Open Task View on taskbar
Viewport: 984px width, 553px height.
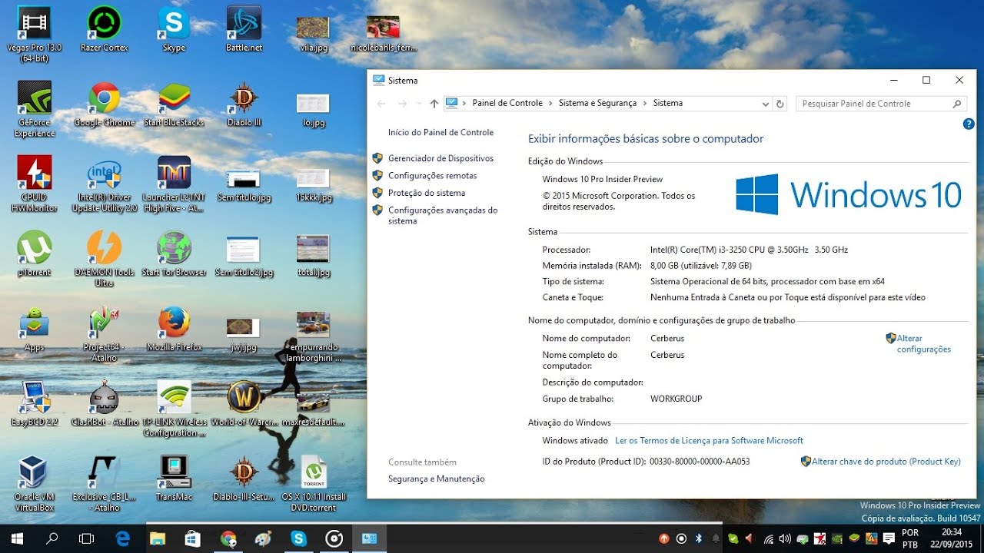click(x=87, y=538)
